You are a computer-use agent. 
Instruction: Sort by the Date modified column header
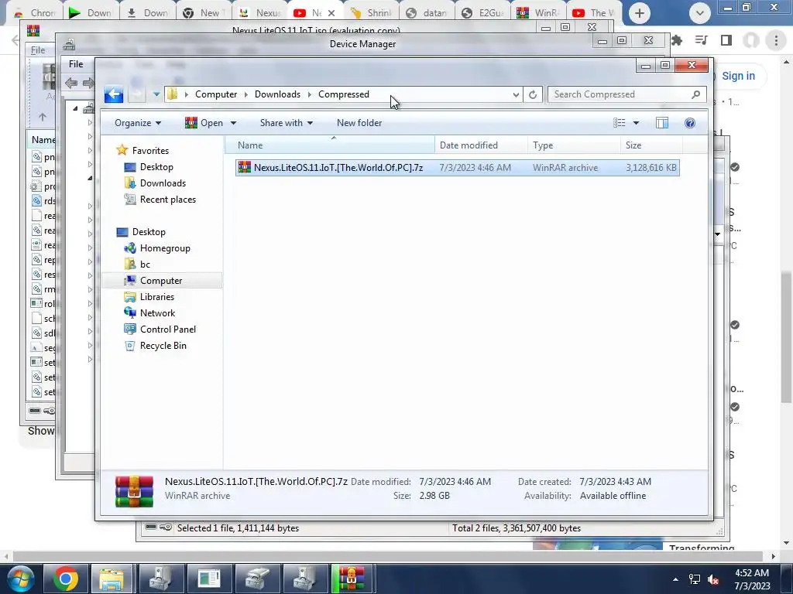pos(481,145)
